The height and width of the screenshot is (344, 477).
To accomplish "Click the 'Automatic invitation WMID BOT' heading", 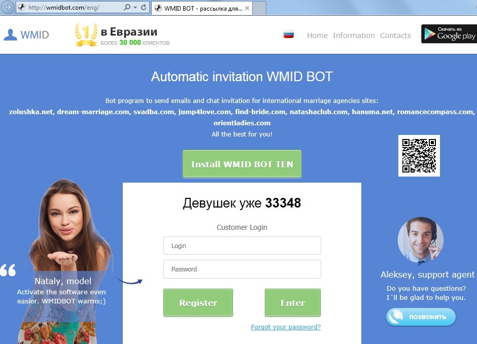I will coord(242,77).
